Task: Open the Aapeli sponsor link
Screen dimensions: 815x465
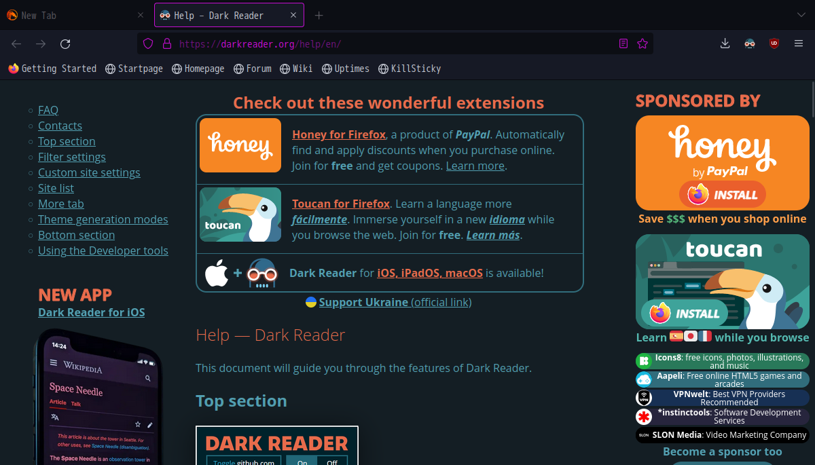Action: point(723,379)
